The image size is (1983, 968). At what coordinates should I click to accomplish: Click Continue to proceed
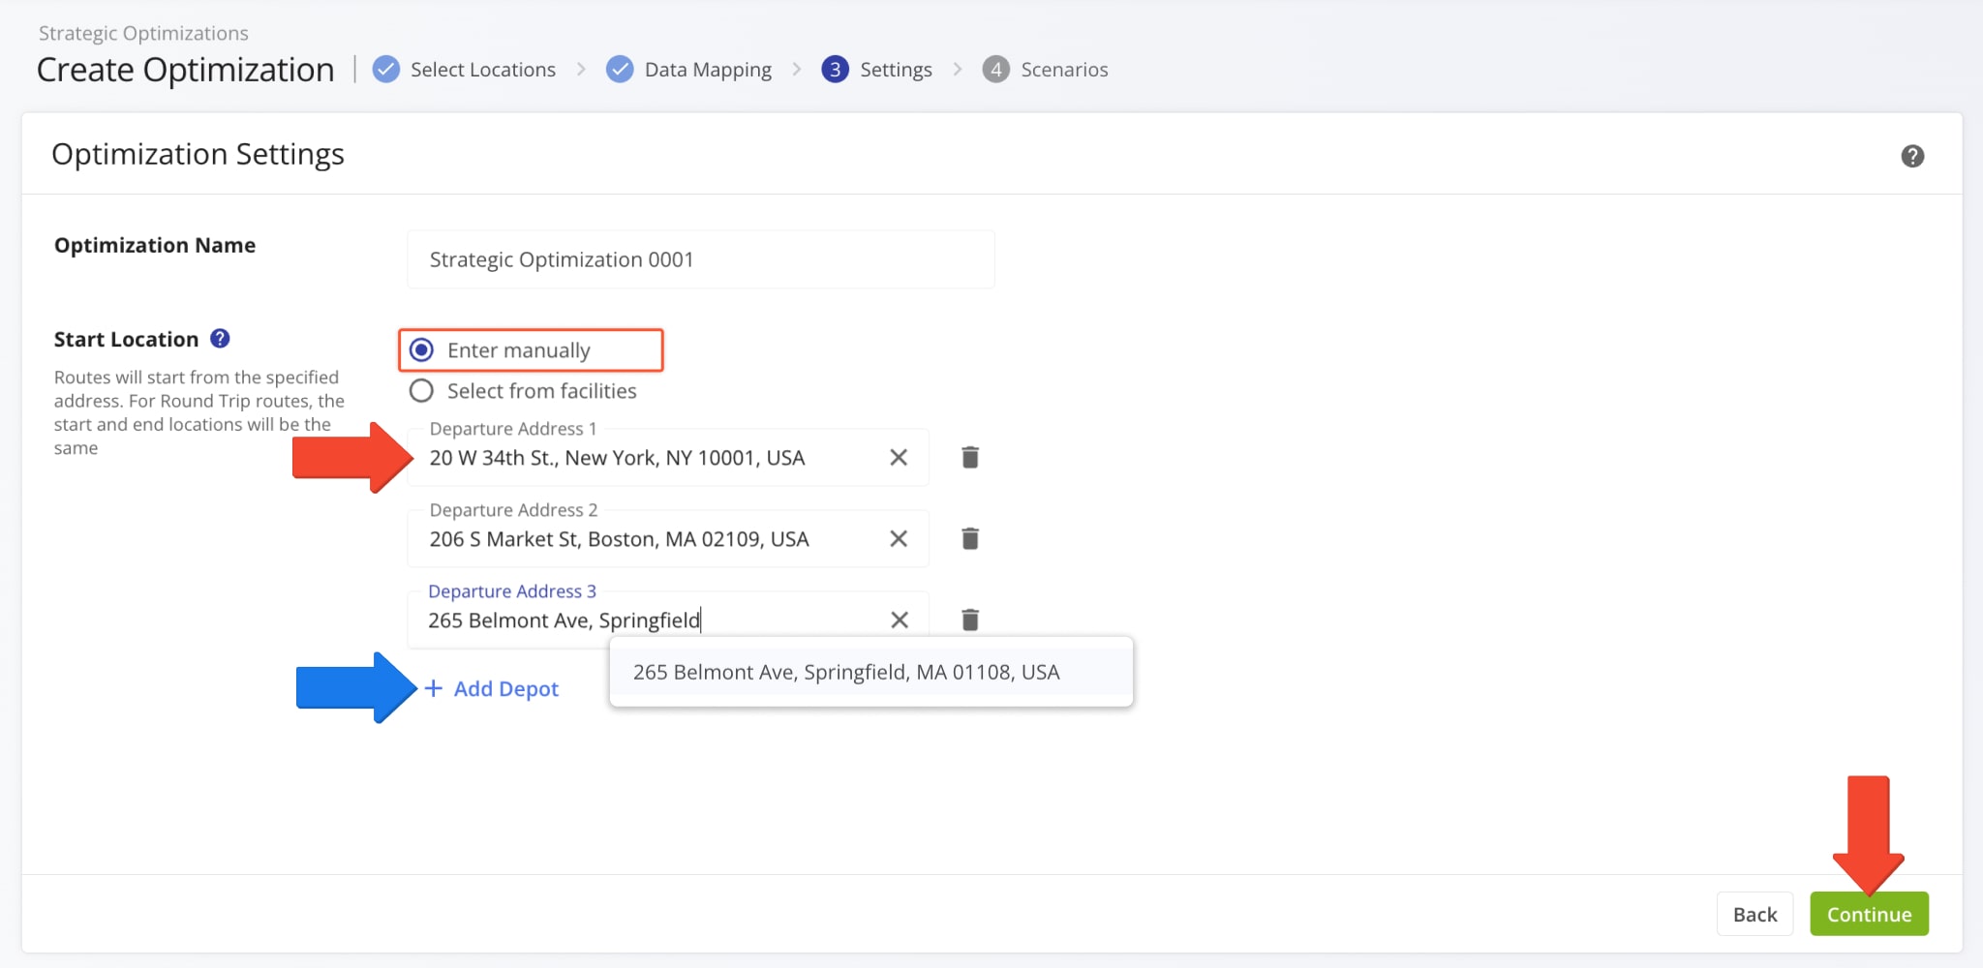(x=1868, y=913)
